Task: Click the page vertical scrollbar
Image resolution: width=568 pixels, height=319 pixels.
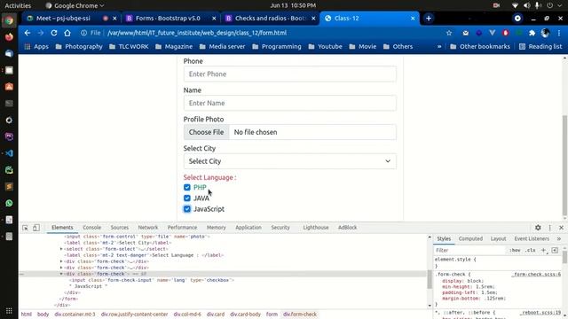Action: (x=564, y=165)
